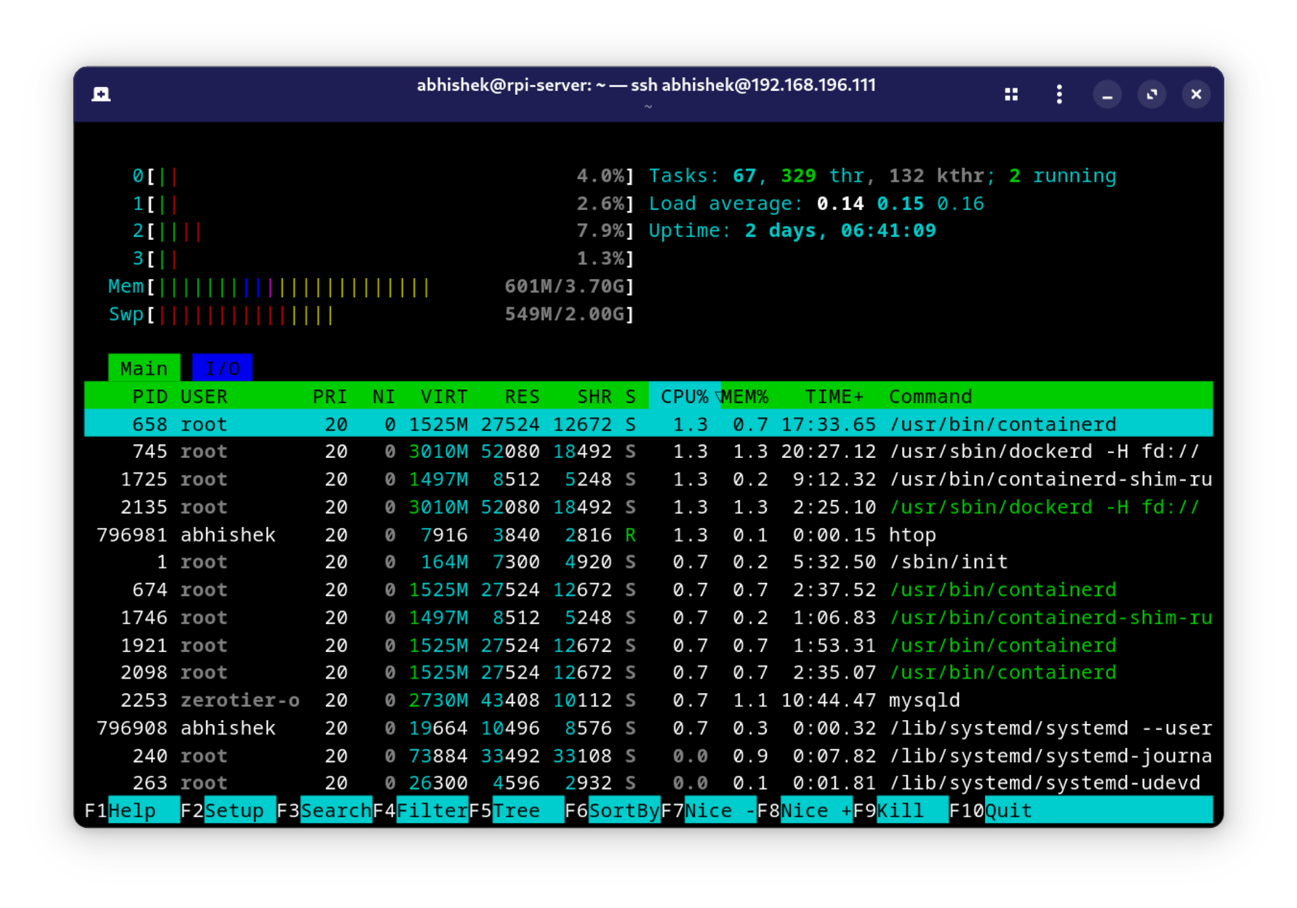Select the Main tab in htop
Screen dimensions: 1297x908
[143, 367]
